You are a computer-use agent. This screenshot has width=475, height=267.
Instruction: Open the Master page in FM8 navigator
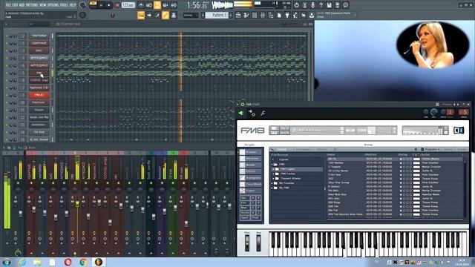tap(250, 165)
